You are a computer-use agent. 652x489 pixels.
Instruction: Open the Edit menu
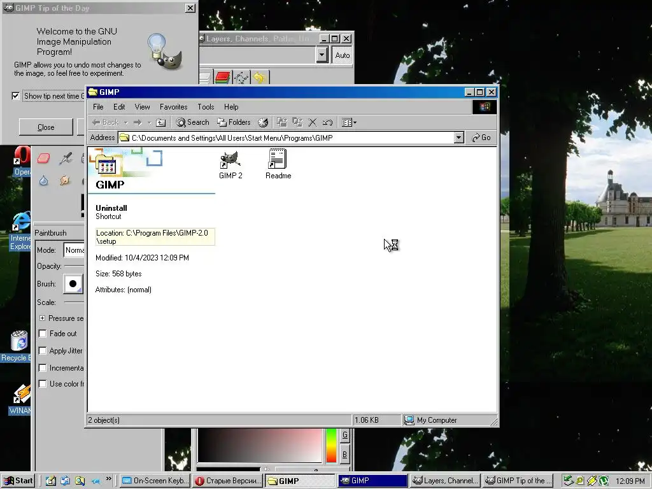click(119, 107)
